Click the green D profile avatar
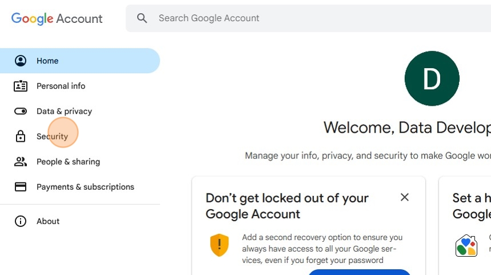The width and height of the screenshot is (491, 275). pos(432,78)
